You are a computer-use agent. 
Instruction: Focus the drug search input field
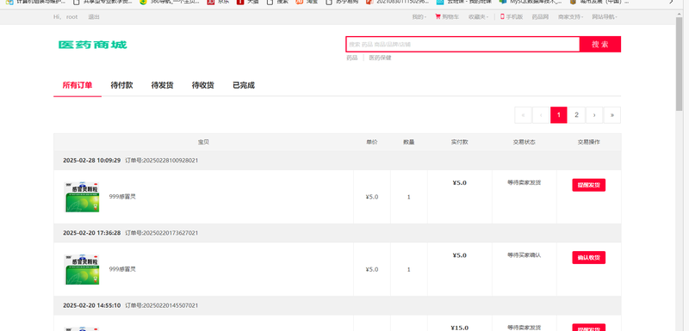point(462,45)
